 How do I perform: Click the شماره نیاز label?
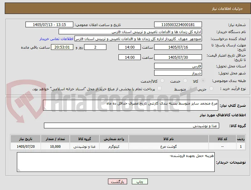pyautogui.click(x=237, y=25)
